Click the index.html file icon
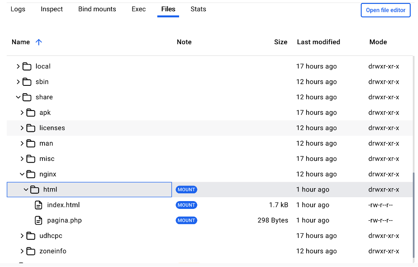The width and height of the screenshot is (418, 267). [x=39, y=205]
